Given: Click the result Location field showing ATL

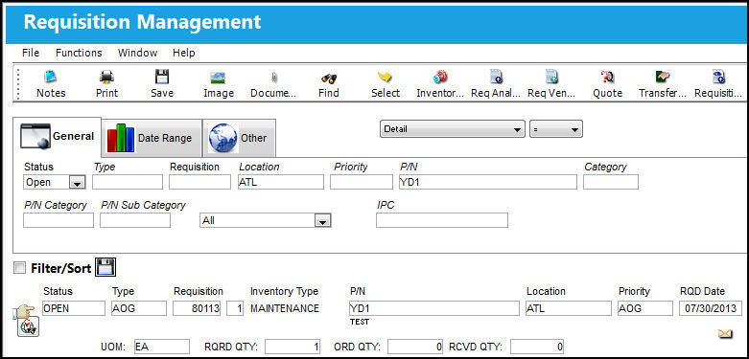Looking at the screenshot, I should click(x=569, y=308).
